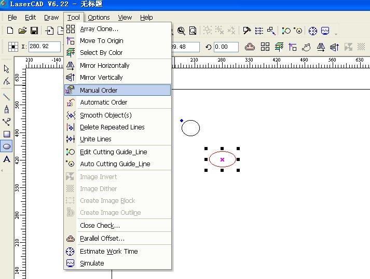Select the Ellipse drawing tool
The width and height of the screenshot is (370, 279).
point(7,146)
